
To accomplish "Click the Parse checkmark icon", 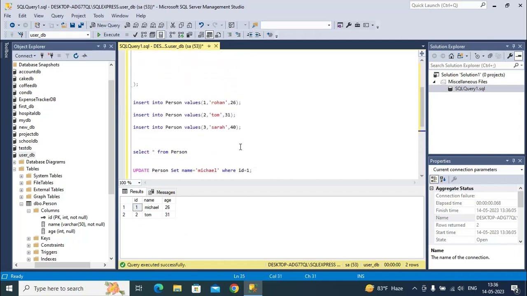I will [136, 35].
